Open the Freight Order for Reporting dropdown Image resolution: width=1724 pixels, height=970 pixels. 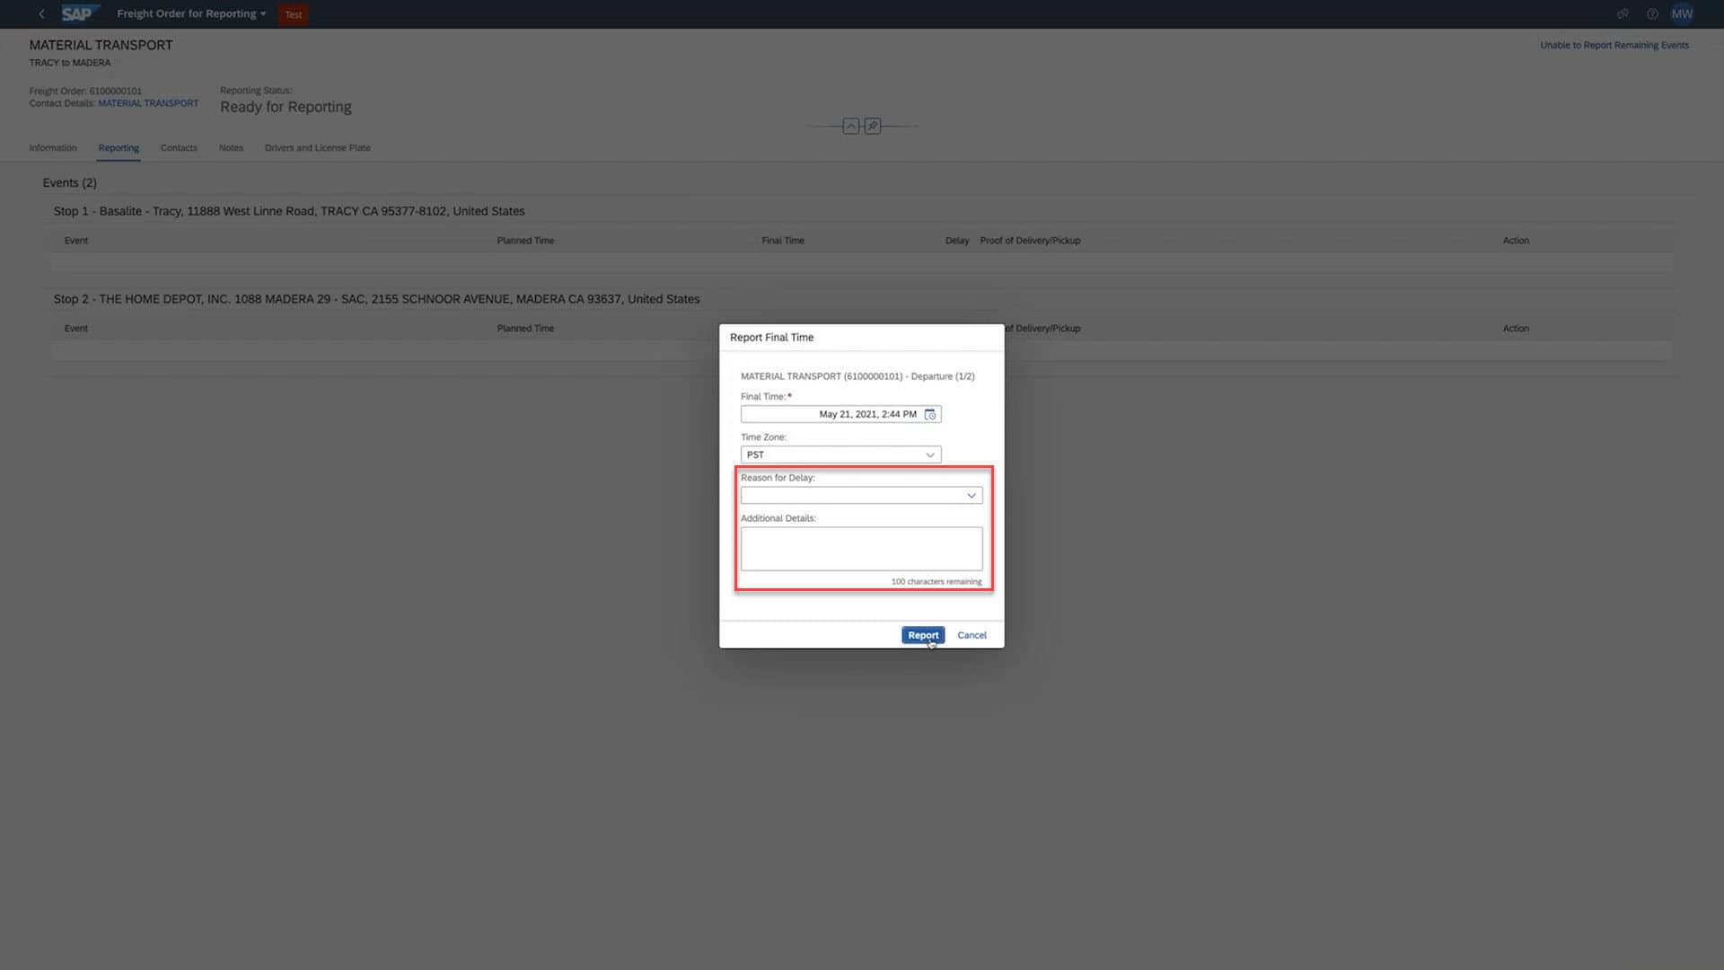[191, 13]
